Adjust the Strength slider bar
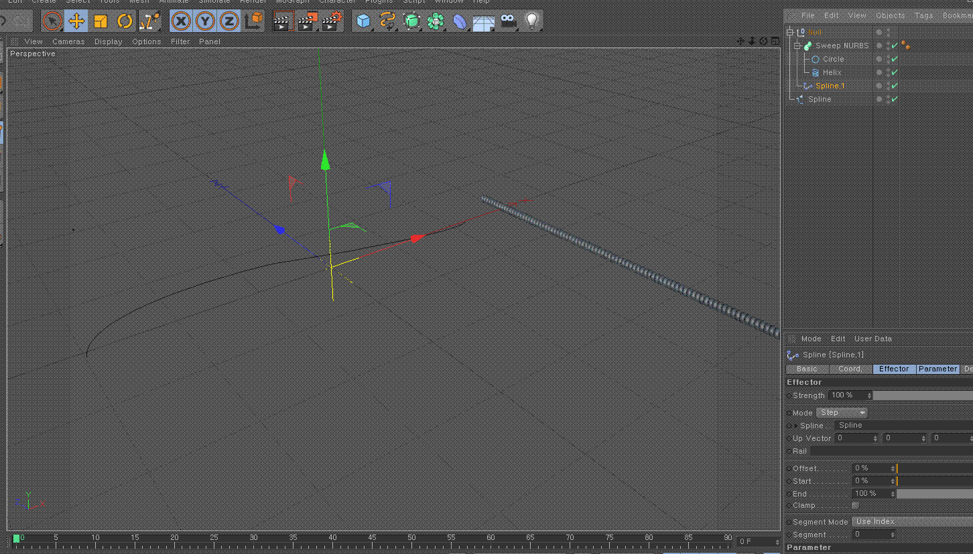Image resolution: width=973 pixels, height=554 pixels. [x=923, y=396]
